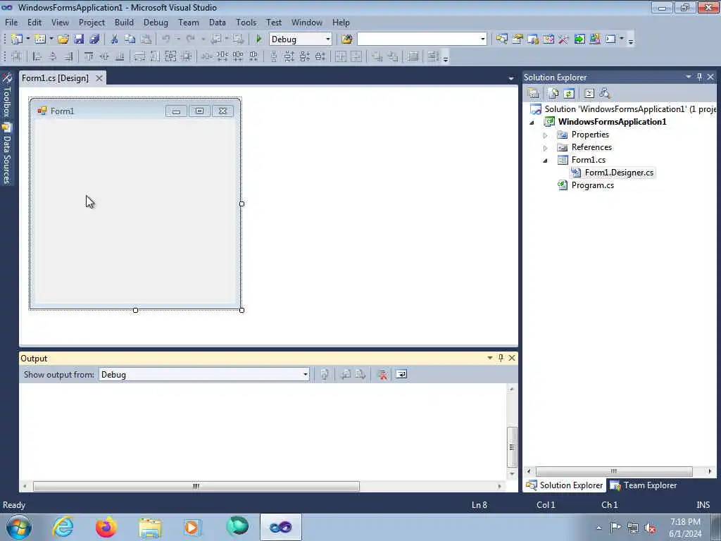Screen dimensions: 721x541
Task: Launch Firefox from the taskbar
Action: [106, 527]
